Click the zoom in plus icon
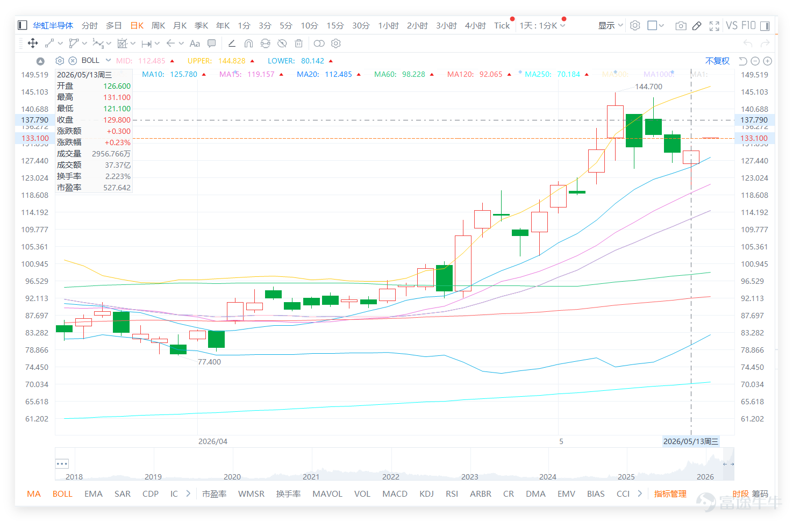Image resolution: width=793 pixels, height=522 pixels. (x=768, y=61)
